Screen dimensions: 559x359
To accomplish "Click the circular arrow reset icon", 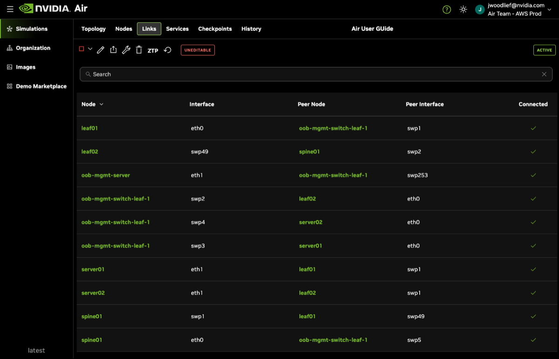I will pyautogui.click(x=168, y=50).
